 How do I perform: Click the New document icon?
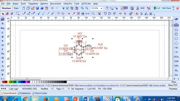24,8
